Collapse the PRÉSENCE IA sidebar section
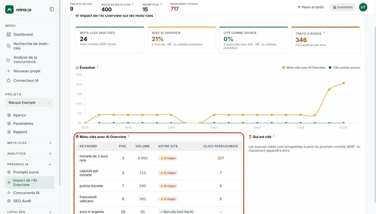 pyautogui.click(x=29, y=164)
